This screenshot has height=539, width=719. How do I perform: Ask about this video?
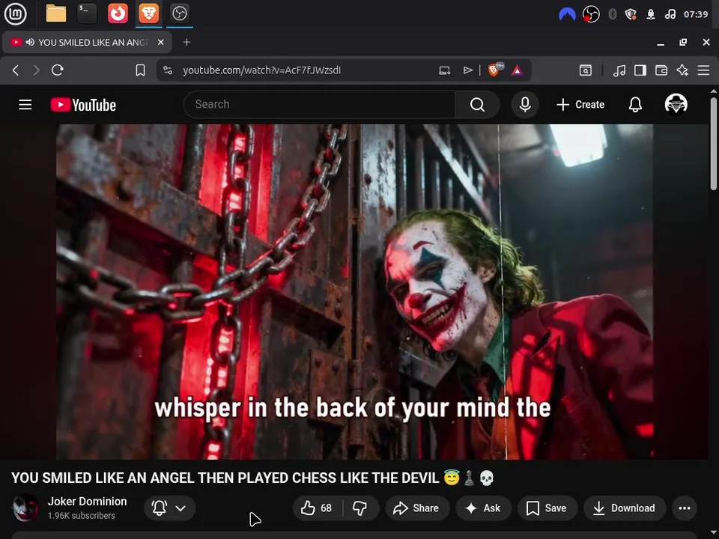click(483, 508)
